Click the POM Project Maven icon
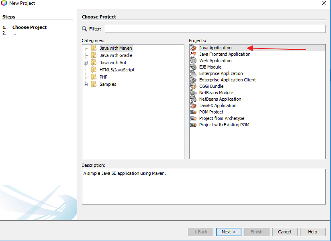The width and height of the screenshot is (331, 241). coord(193,112)
